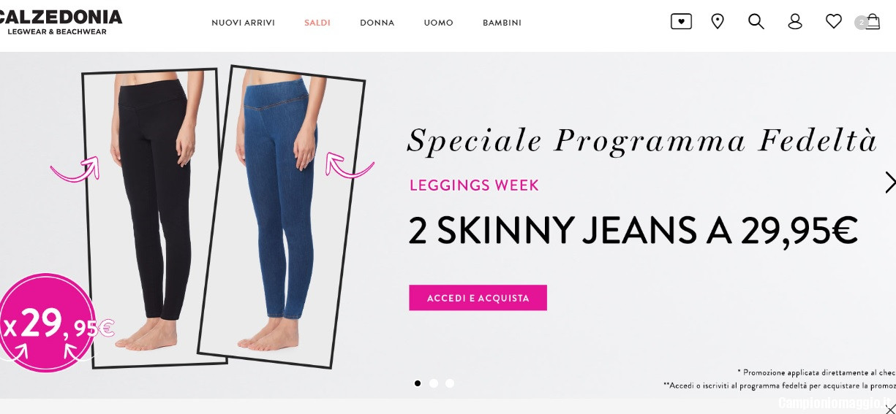Open the store locator pin icon
Screen dimensions: 896x414
click(718, 22)
